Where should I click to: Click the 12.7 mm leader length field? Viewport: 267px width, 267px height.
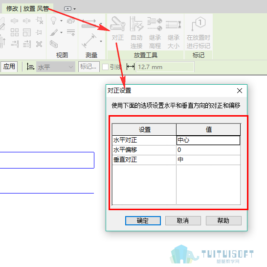(x=165, y=67)
